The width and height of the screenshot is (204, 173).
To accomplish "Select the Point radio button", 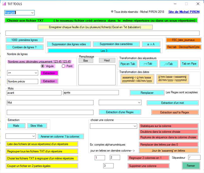I will coord(63,66).
